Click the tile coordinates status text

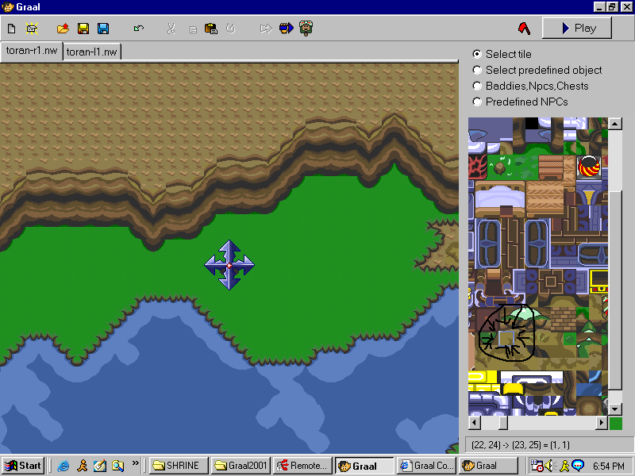tap(521, 445)
